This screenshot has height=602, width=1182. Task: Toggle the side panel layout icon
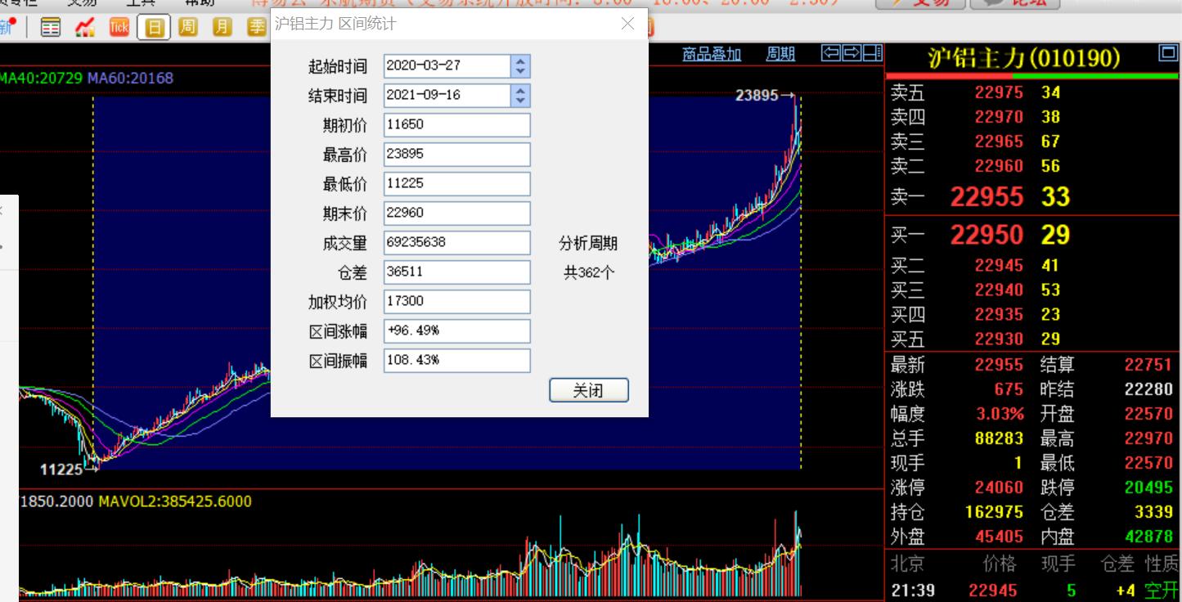pyautogui.click(x=872, y=54)
